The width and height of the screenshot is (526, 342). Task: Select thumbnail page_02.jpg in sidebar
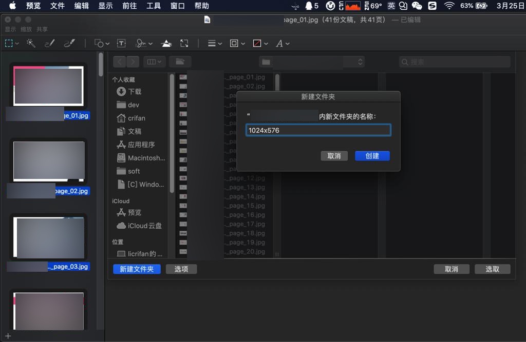(x=49, y=162)
